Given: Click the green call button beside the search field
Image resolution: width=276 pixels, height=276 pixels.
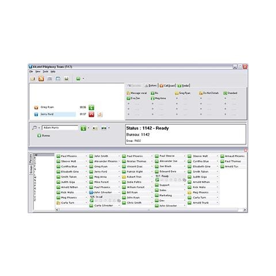Looking at the screenshot, I should (x=83, y=128).
